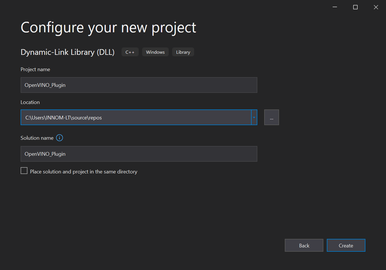Click the Location label
The width and height of the screenshot is (386, 270).
point(30,102)
